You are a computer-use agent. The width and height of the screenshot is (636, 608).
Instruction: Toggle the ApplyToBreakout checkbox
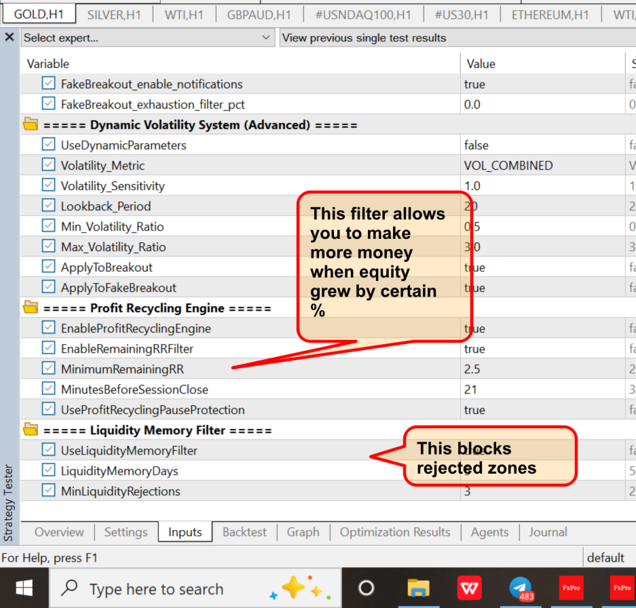click(48, 267)
